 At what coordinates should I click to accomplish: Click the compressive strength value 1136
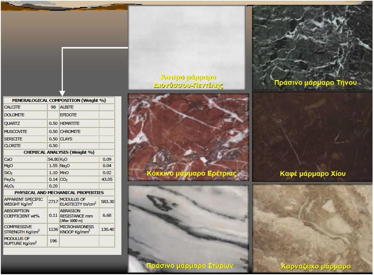coord(53,229)
